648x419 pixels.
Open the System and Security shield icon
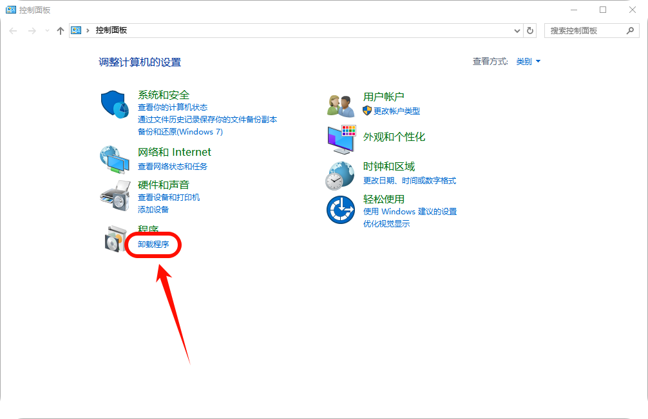coord(115,104)
